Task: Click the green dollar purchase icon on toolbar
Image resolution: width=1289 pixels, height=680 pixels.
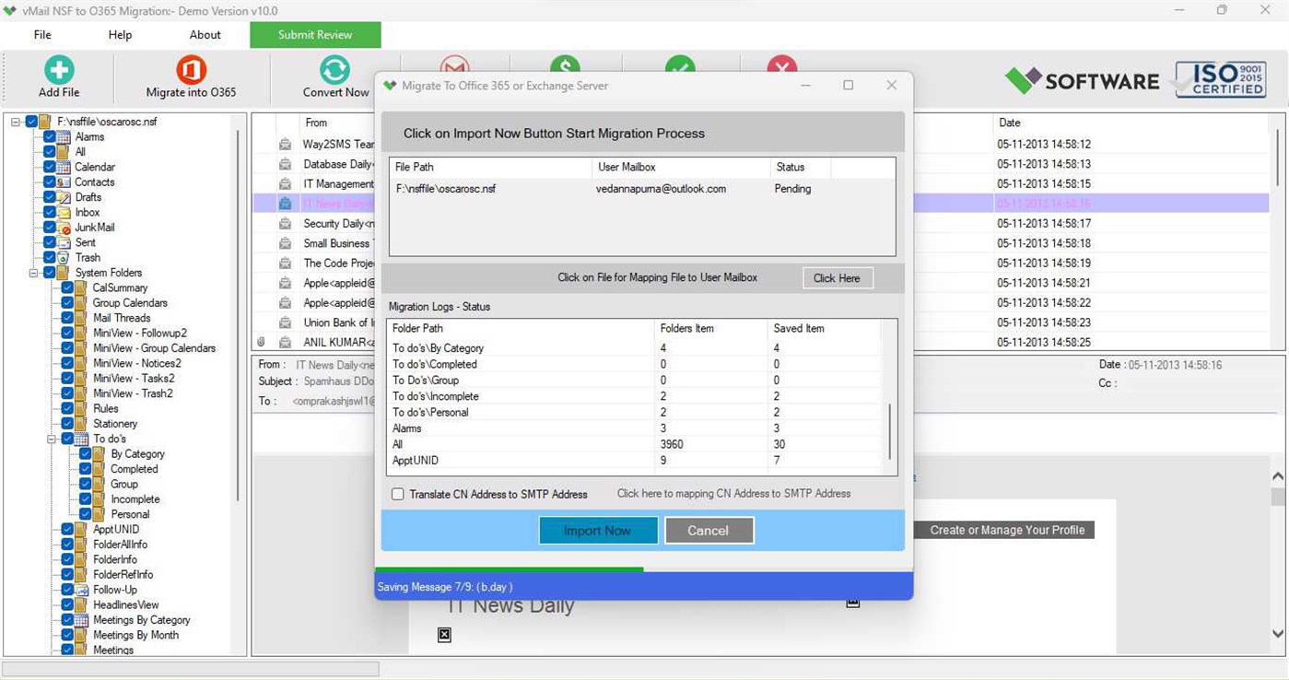Action: pyautogui.click(x=566, y=66)
